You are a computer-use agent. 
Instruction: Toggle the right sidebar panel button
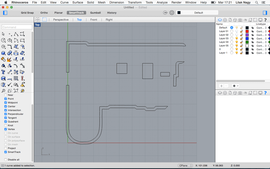pyautogui.click(x=265, y=13)
